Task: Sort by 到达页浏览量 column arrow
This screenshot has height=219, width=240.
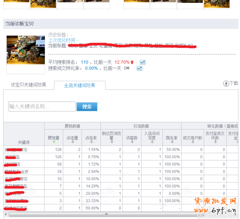Action: point(112,142)
